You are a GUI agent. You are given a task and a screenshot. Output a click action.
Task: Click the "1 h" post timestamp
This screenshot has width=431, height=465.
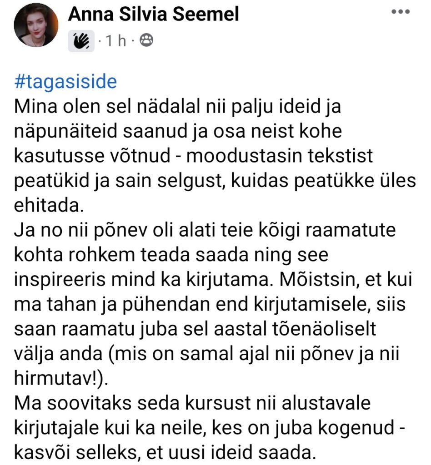tap(116, 40)
